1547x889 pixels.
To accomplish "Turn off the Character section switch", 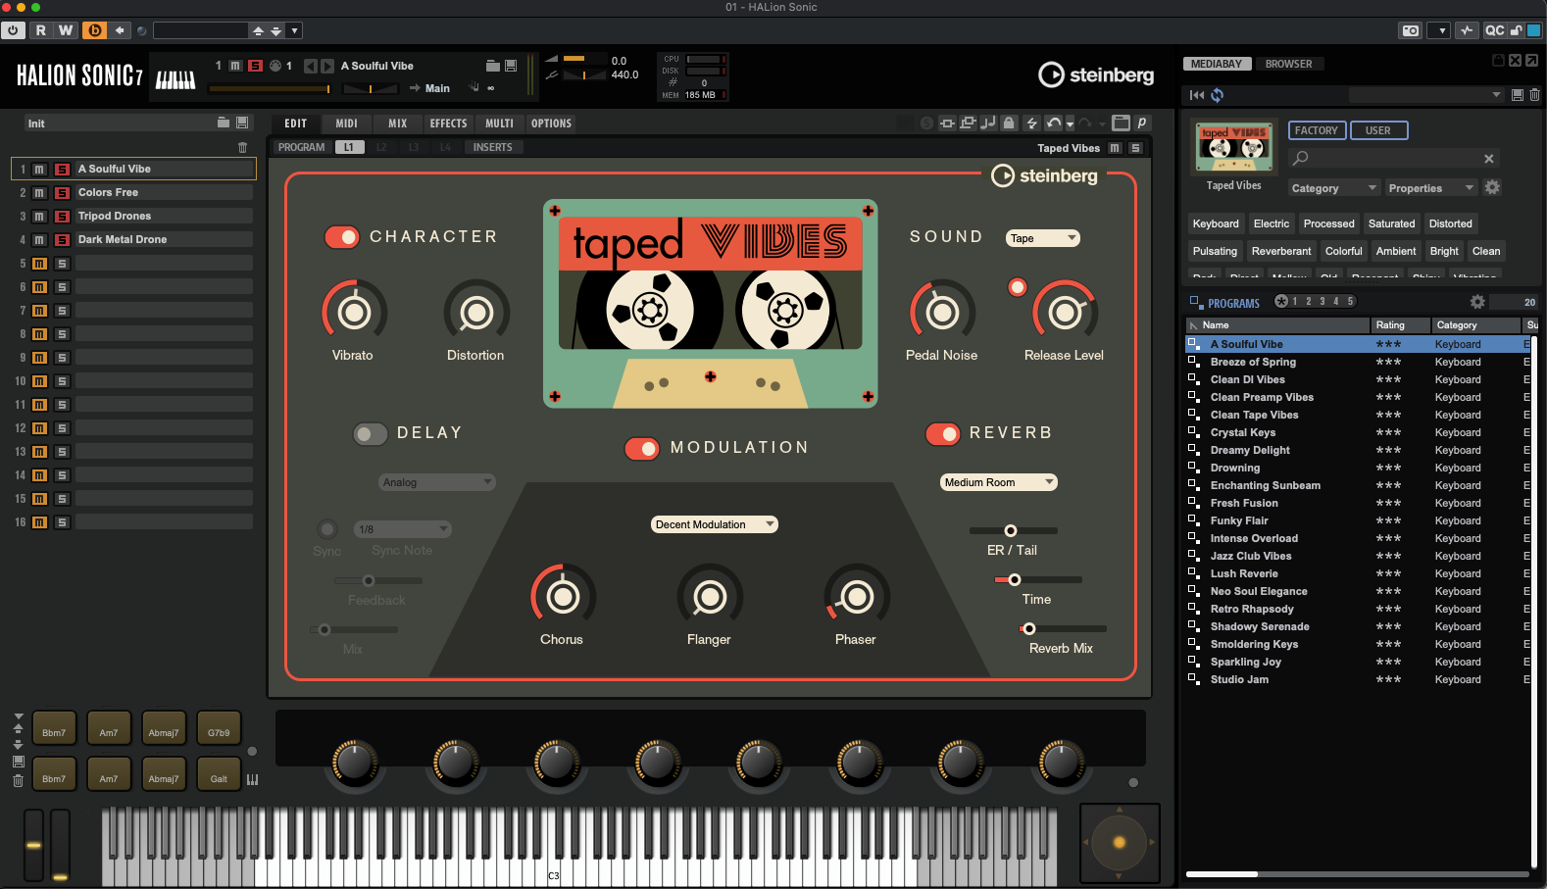I will coord(342,237).
